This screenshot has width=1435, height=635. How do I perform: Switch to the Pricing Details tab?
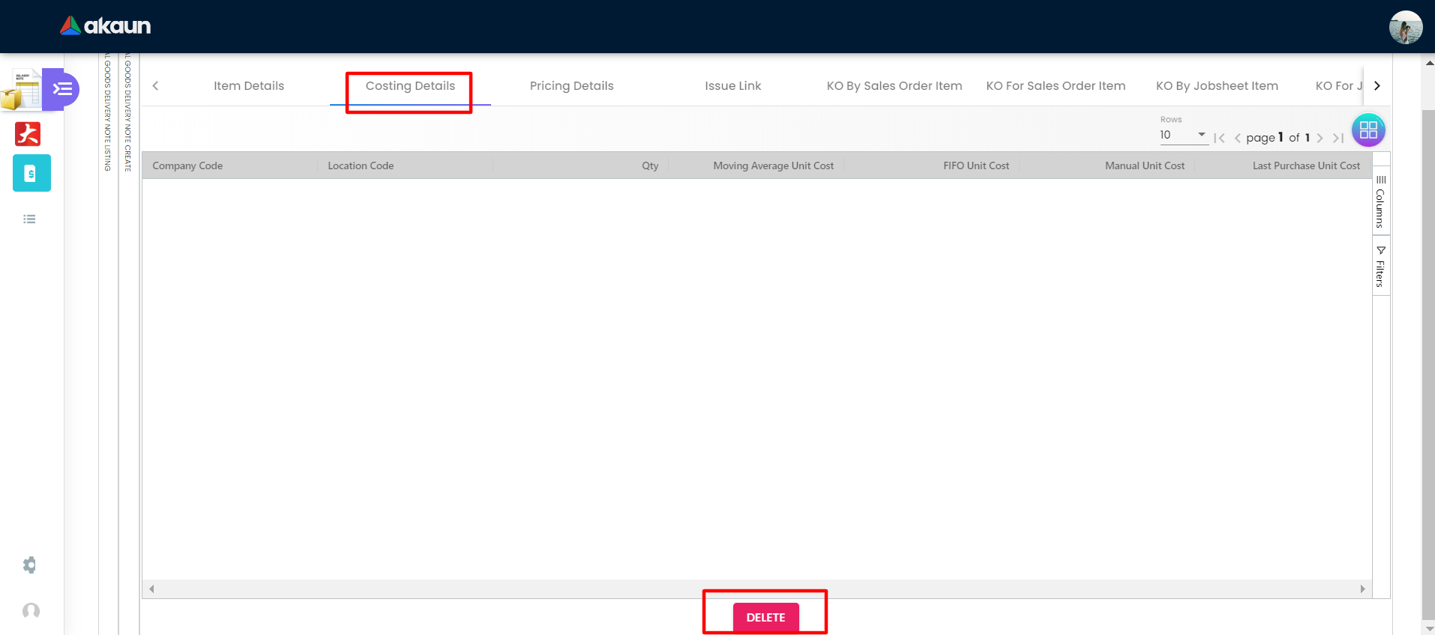[571, 86]
